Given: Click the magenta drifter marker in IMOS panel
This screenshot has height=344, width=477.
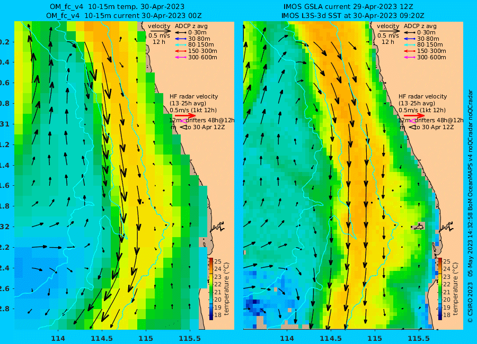Looking at the screenshot, I should (412, 121).
